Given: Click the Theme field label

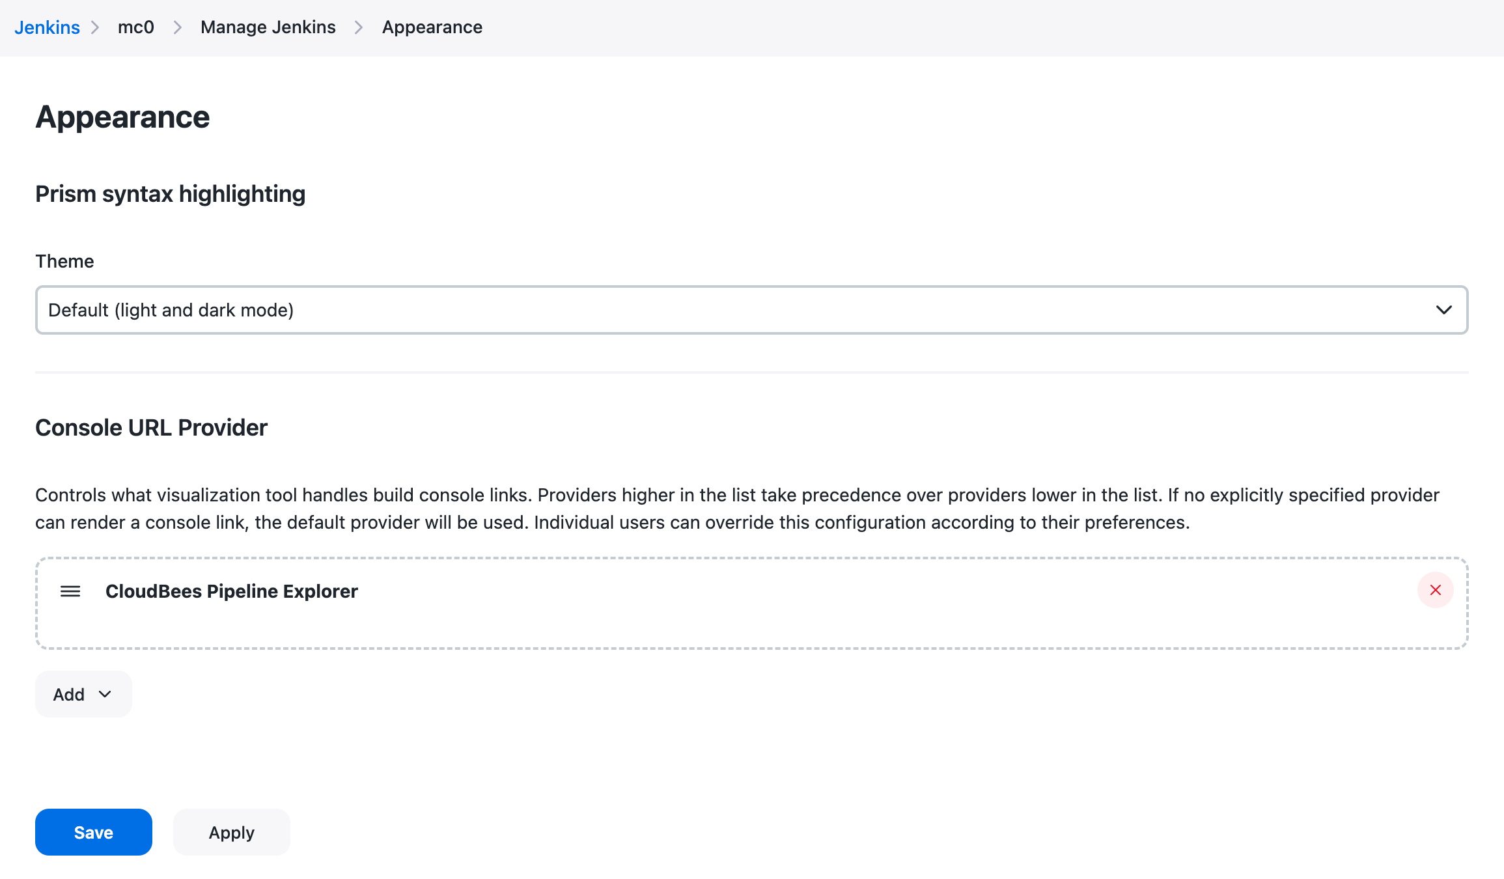Looking at the screenshot, I should (x=64, y=261).
